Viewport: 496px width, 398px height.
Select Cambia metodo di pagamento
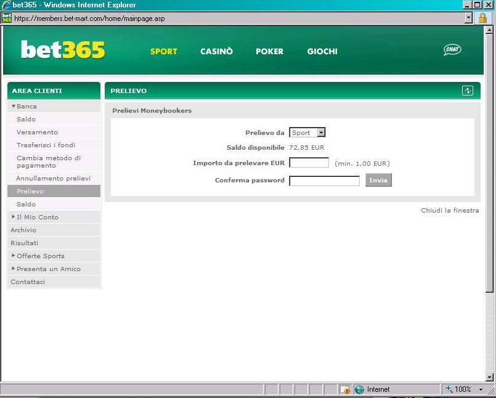54,161
